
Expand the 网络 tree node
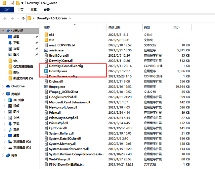3,155
